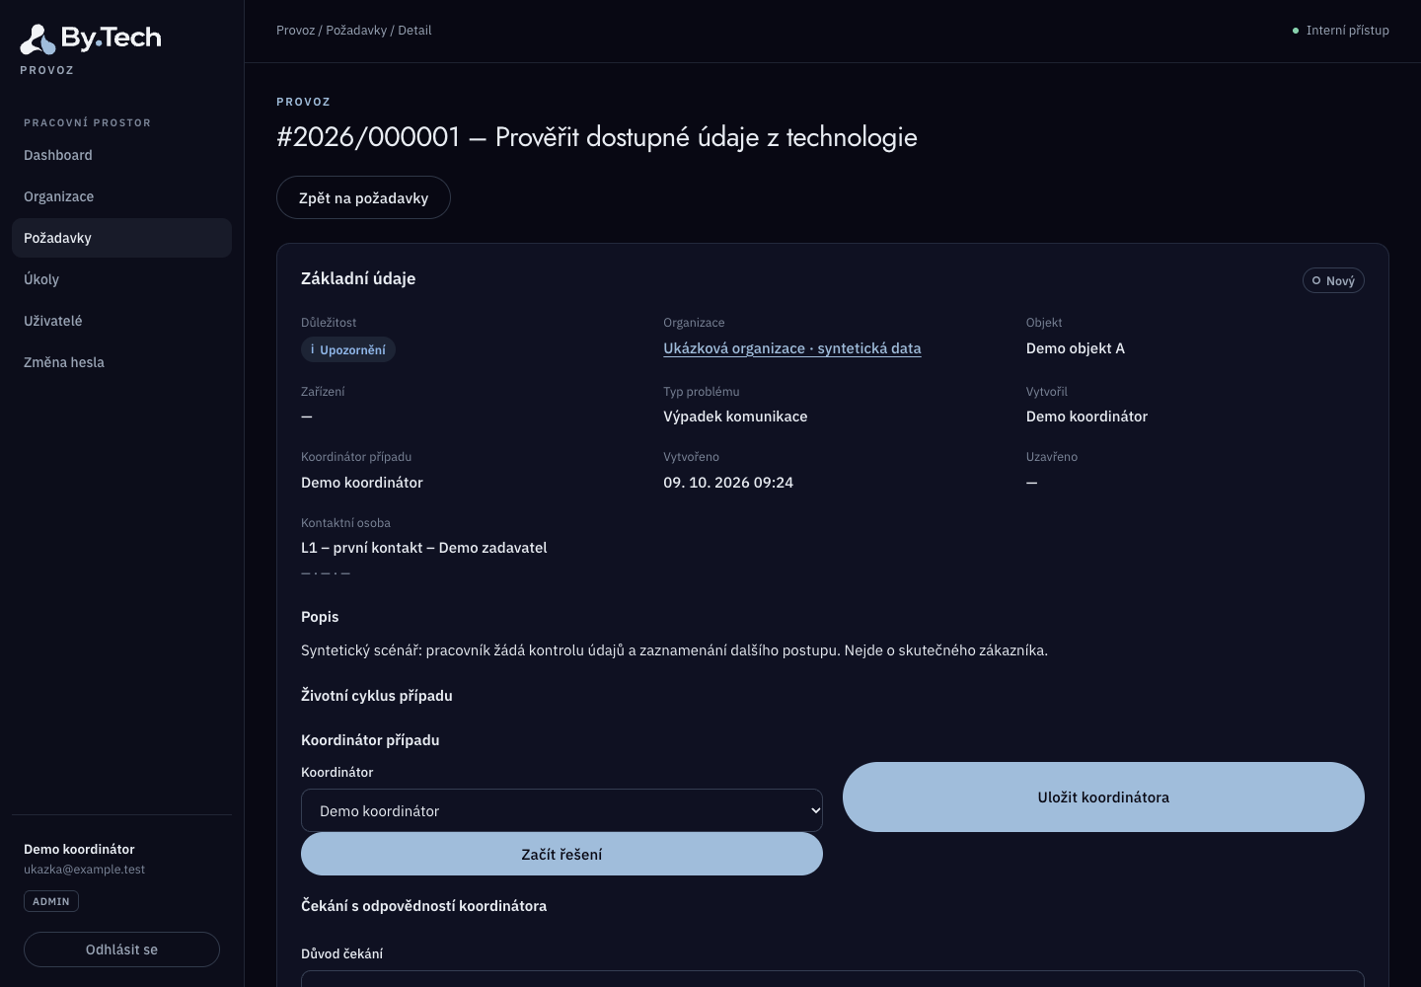The height and width of the screenshot is (987, 1421).
Task: Click Uložit koordinátora button
Action: pyautogui.click(x=1103, y=797)
